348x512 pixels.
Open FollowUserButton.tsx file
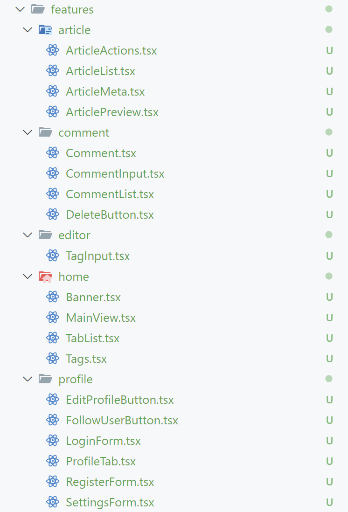pos(122,421)
